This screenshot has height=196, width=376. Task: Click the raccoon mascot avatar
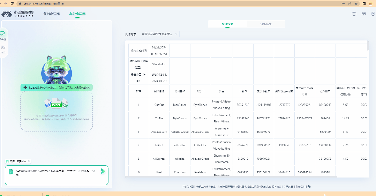(57, 70)
